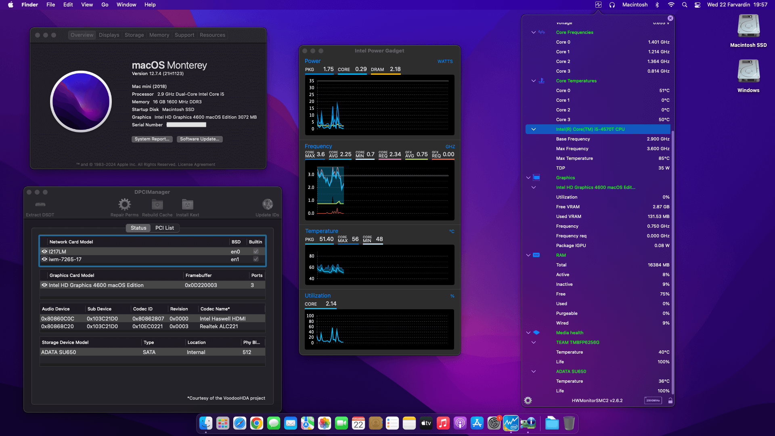Select the Status tab in DPCIManager
Viewport: 775px width, 436px height.
[138, 228]
